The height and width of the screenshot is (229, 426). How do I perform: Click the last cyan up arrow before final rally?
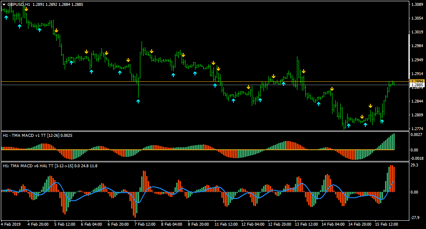tap(382, 121)
